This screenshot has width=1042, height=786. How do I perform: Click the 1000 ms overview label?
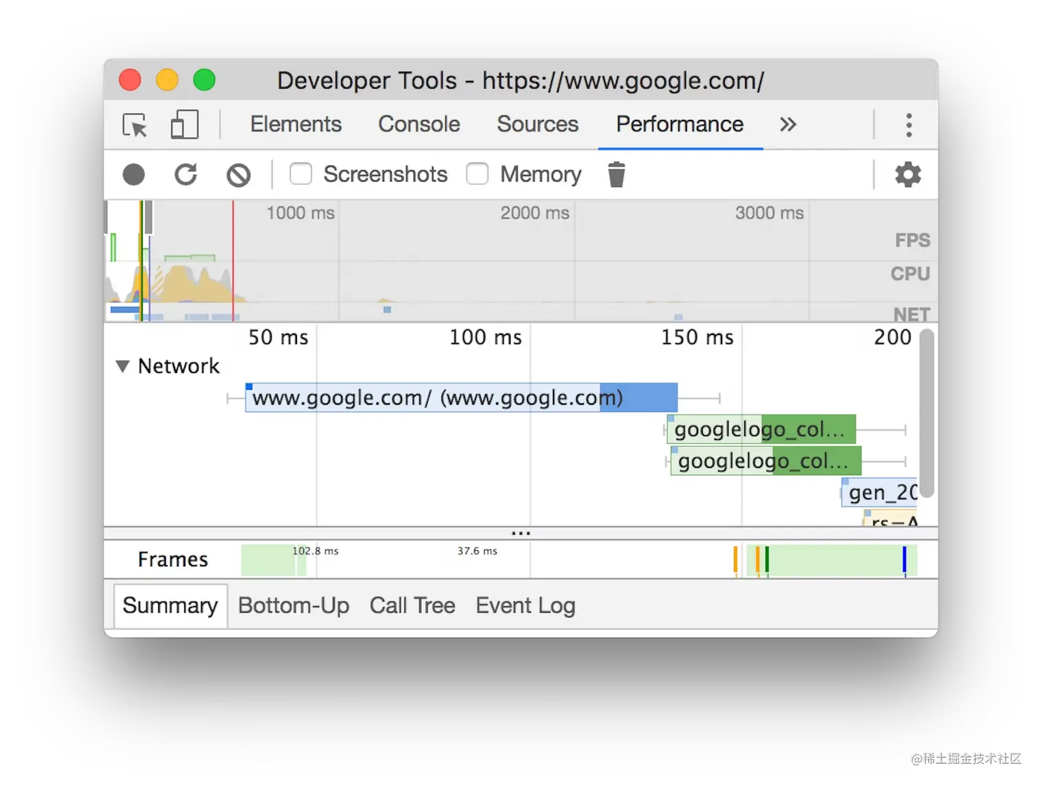point(300,213)
